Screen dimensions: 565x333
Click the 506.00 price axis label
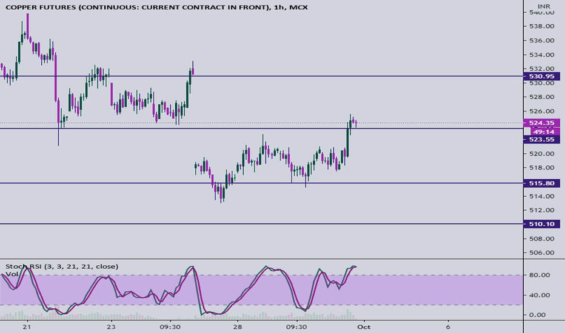541,252
